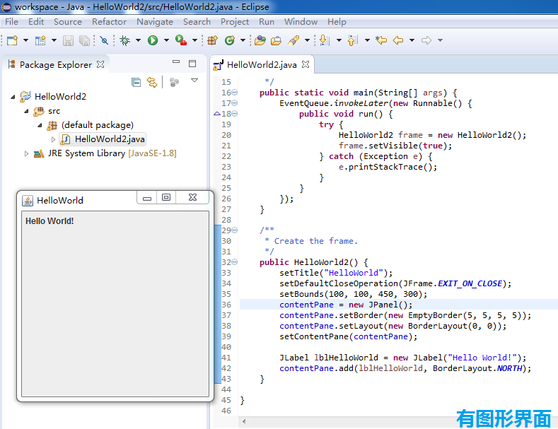
Task: Fold the constructor at line 32
Action: (x=235, y=262)
